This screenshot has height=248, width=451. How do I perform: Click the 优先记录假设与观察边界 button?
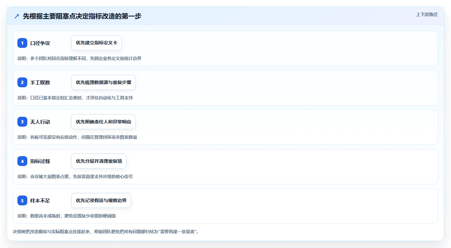click(101, 200)
